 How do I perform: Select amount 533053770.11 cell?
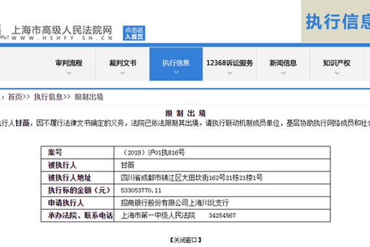point(141,190)
